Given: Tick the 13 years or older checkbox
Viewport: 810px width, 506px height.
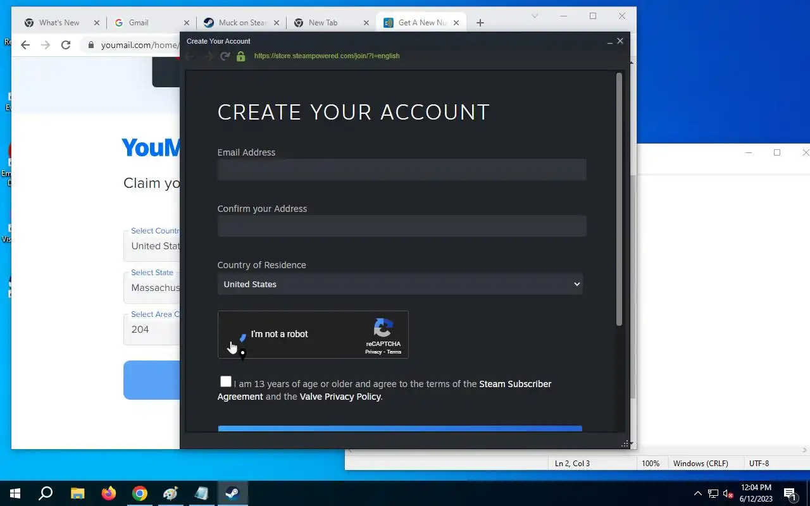Looking at the screenshot, I should (226, 381).
